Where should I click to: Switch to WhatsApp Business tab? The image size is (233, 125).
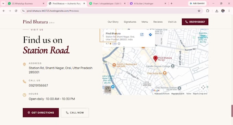pos(26,3)
